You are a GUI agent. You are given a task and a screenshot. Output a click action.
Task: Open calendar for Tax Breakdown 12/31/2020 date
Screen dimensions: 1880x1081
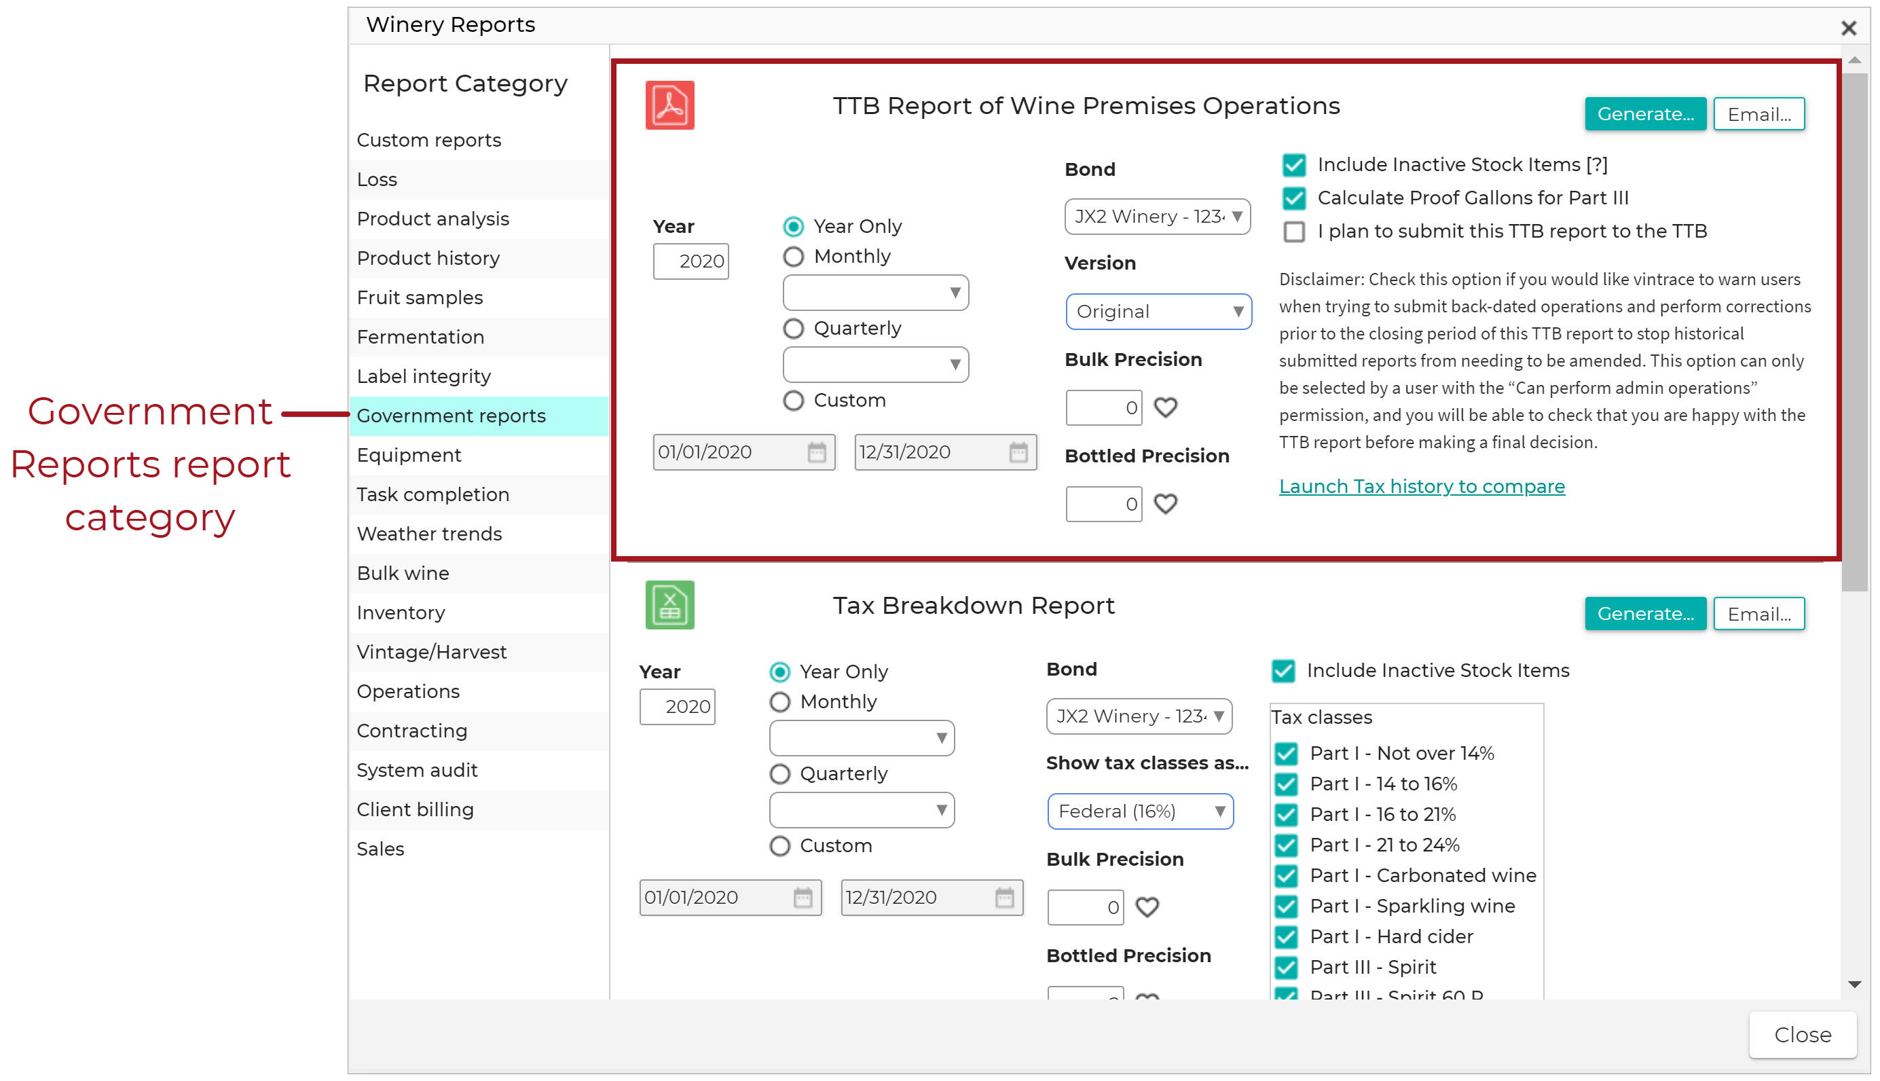click(x=1004, y=898)
